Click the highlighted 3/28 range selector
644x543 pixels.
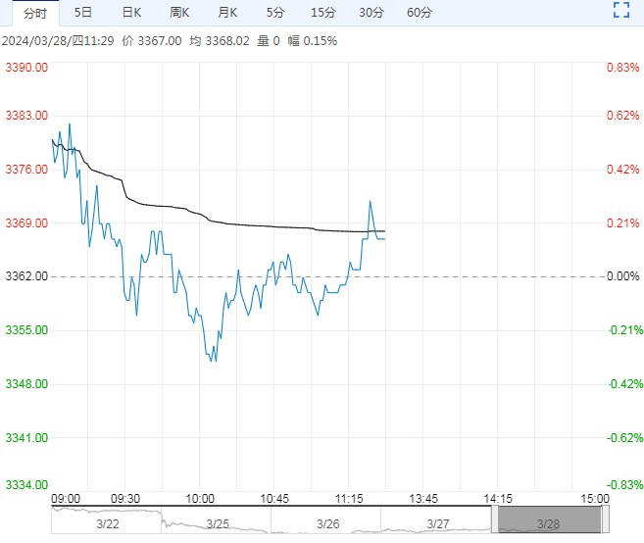click(x=547, y=523)
